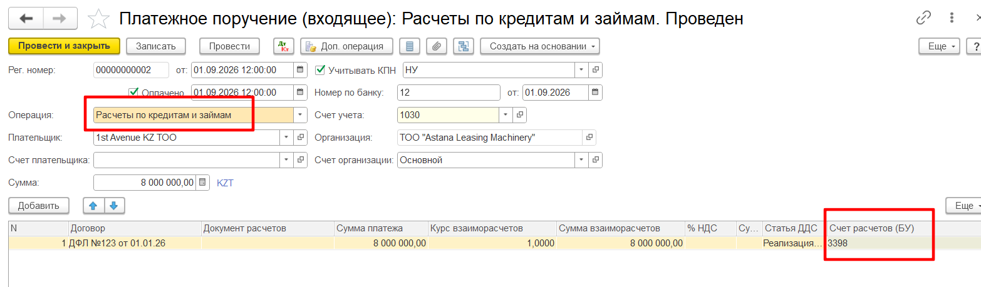Toggle Учитывать КПН checkbox
The image size is (981, 287).
[x=320, y=69]
